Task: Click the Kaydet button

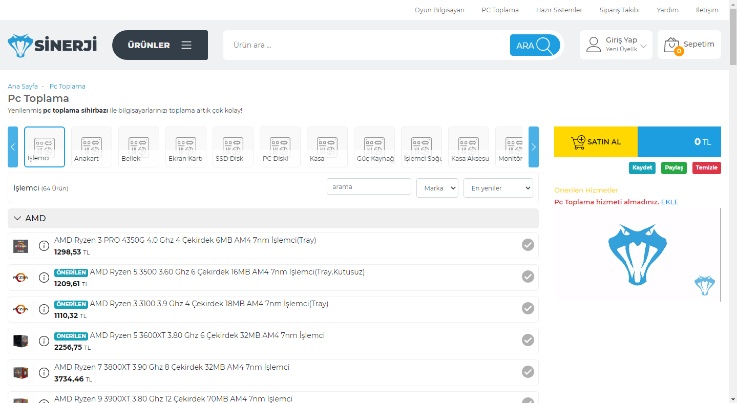Action: 642,168
